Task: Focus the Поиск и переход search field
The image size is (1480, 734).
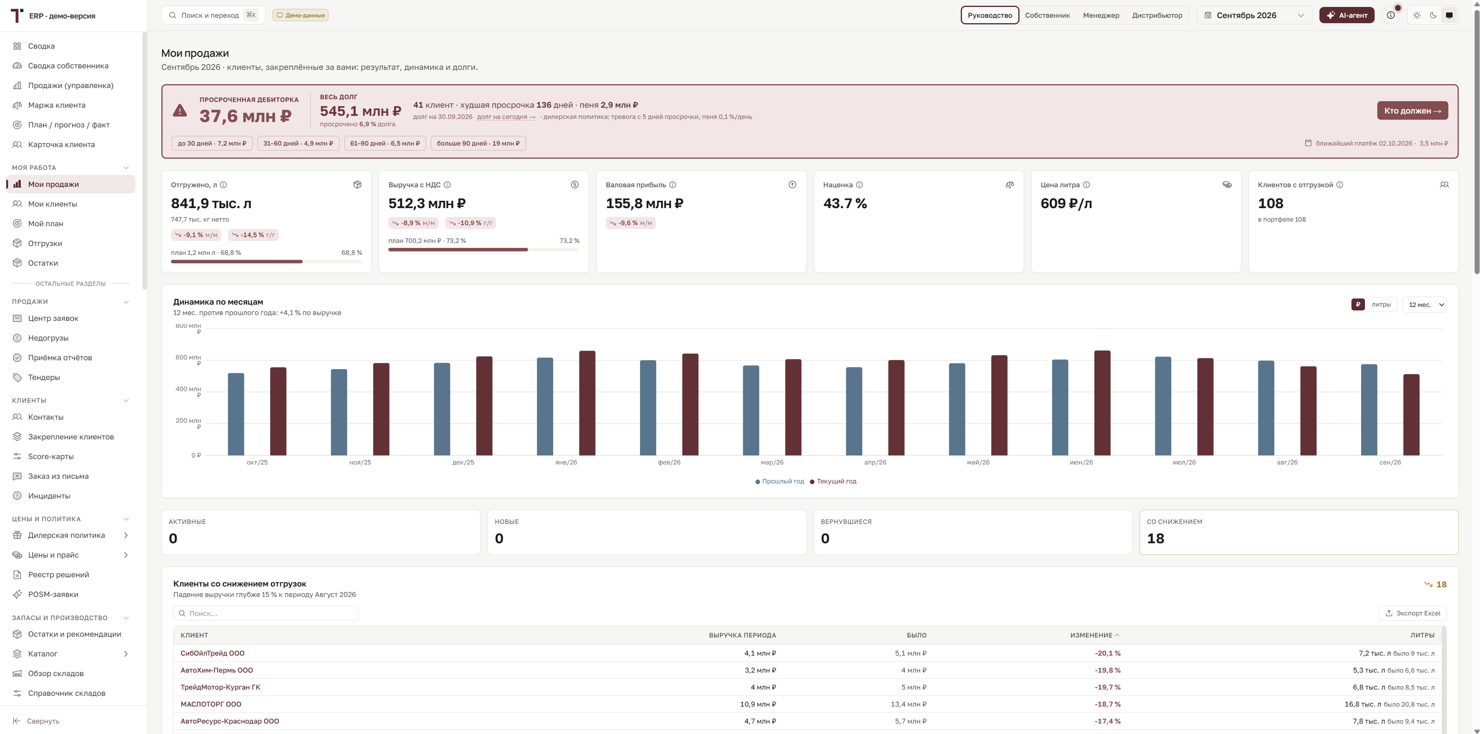Action: tap(213, 15)
